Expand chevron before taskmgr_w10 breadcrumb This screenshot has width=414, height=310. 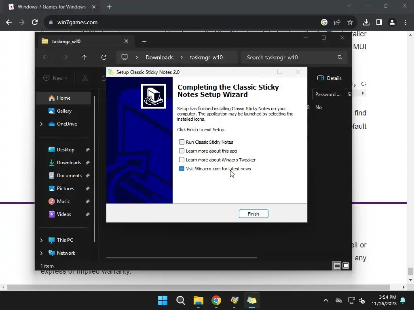click(182, 57)
